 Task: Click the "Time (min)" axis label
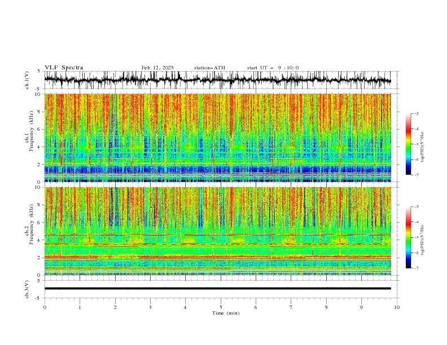tap(226, 313)
